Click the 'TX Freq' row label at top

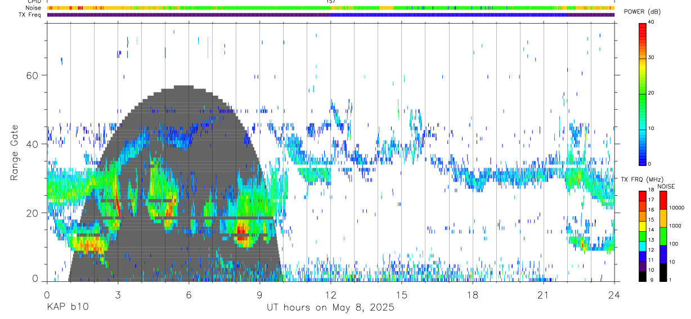click(x=30, y=15)
